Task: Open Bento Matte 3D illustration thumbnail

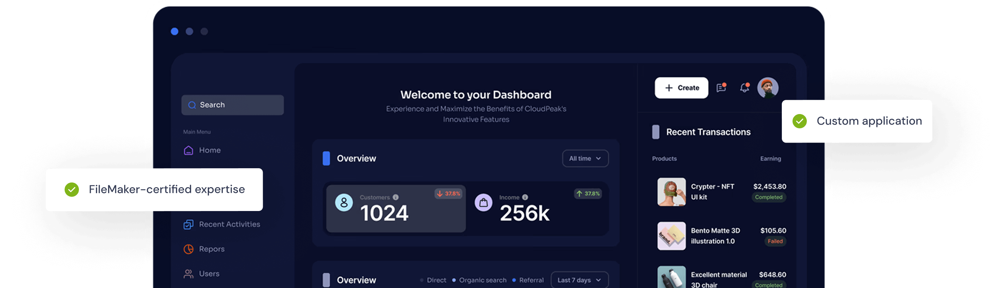Action: pos(671,236)
